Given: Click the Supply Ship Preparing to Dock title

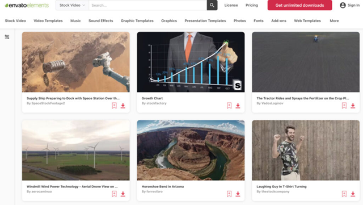Looking at the screenshot, I should click(73, 98).
